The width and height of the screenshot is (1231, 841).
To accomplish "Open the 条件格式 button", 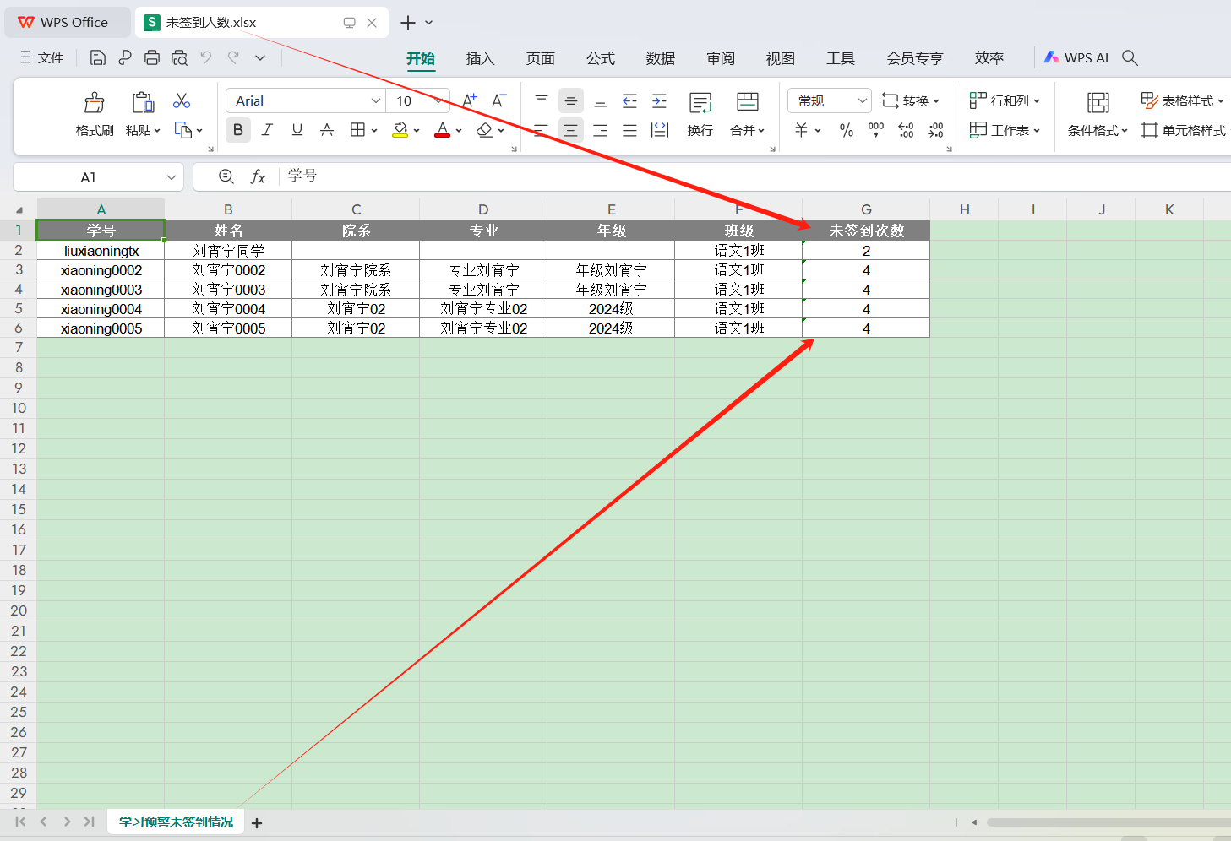I will tap(1098, 130).
